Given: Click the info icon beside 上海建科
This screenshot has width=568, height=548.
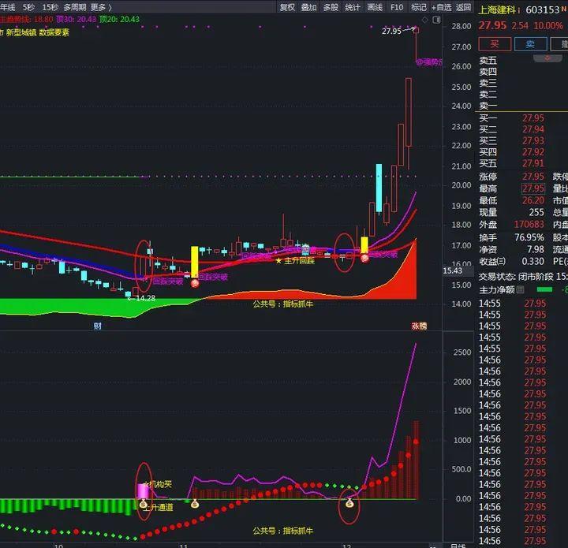Looking at the screenshot, I should (519, 10).
